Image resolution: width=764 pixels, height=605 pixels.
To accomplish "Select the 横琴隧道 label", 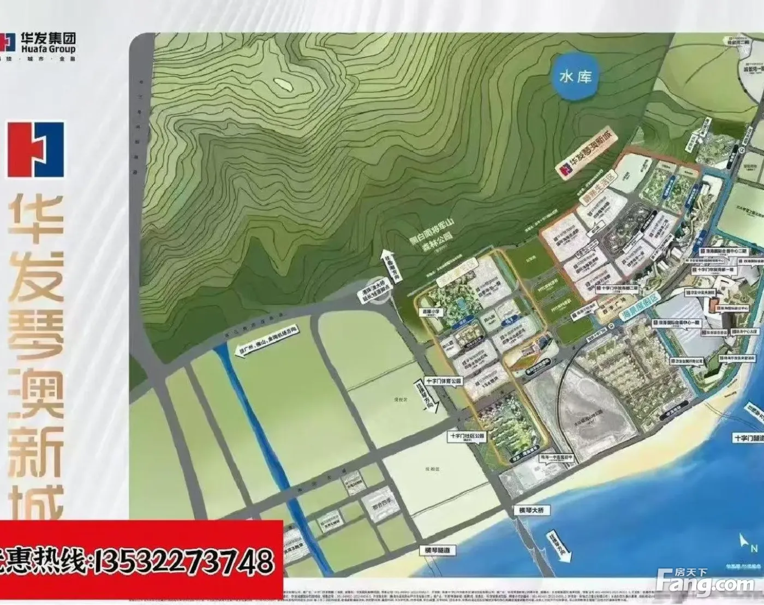I will (439, 550).
